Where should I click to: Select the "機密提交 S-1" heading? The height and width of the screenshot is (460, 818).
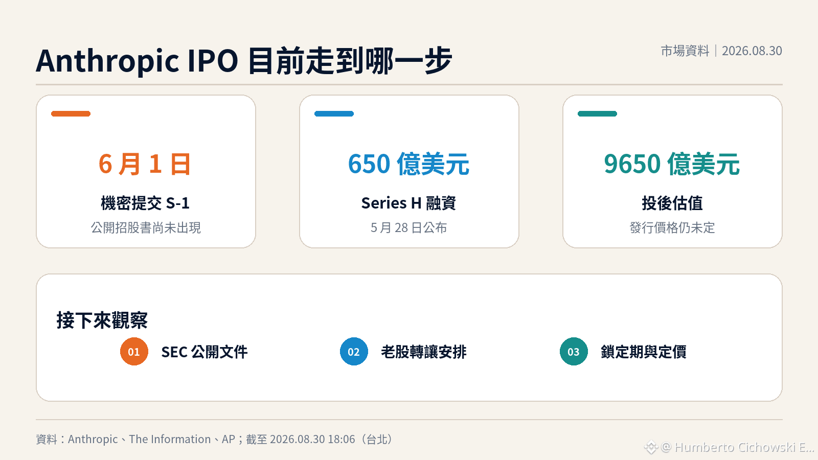point(145,203)
